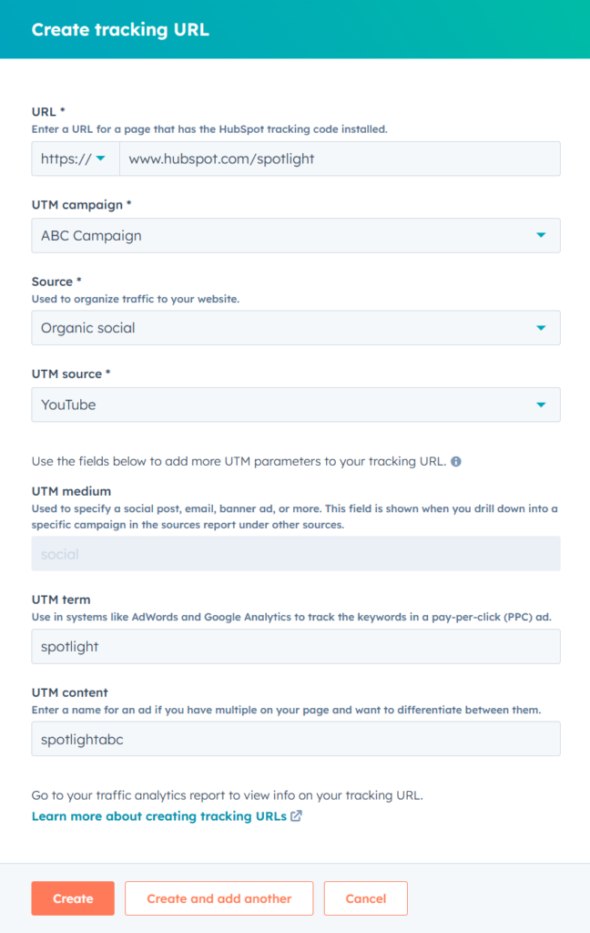Focus the UTM content input field
Screen dimensions: 590x933
pos(296,739)
